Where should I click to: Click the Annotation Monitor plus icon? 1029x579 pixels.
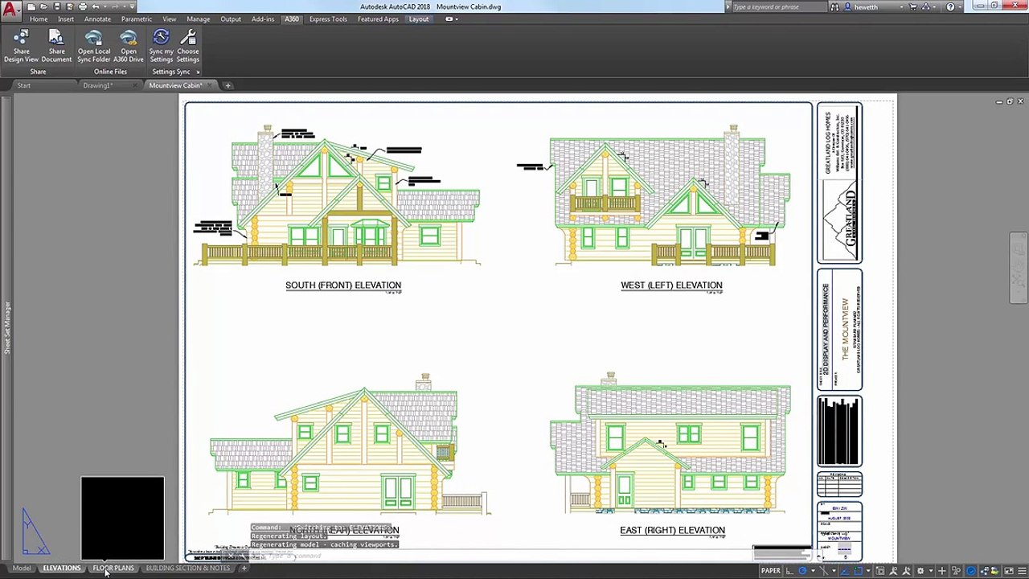point(942,571)
